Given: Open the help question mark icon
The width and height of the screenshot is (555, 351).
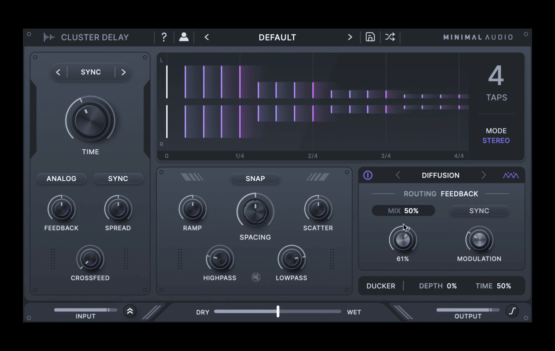Looking at the screenshot, I should [x=164, y=37].
